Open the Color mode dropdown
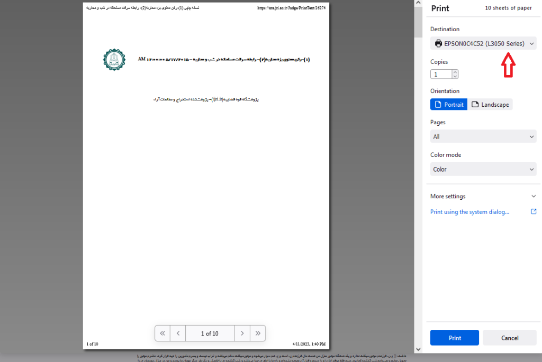The image size is (542, 362). point(483,170)
